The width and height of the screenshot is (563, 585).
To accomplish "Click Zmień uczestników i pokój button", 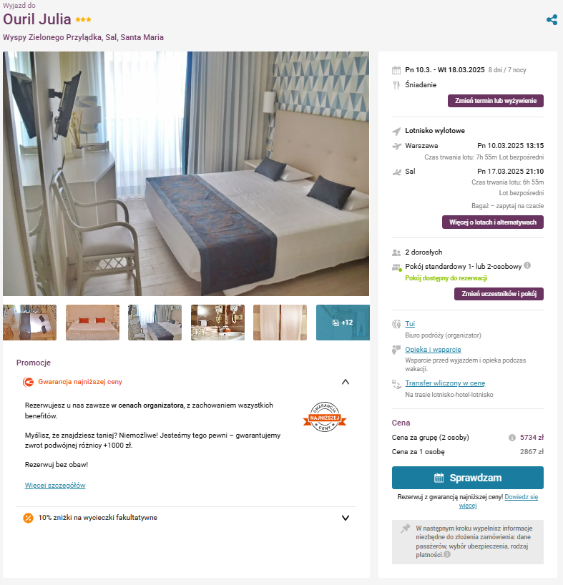I will click(499, 294).
